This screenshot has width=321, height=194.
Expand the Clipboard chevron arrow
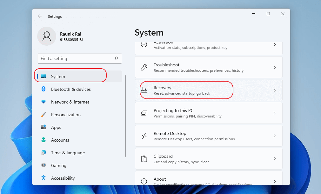click(275, 159)
